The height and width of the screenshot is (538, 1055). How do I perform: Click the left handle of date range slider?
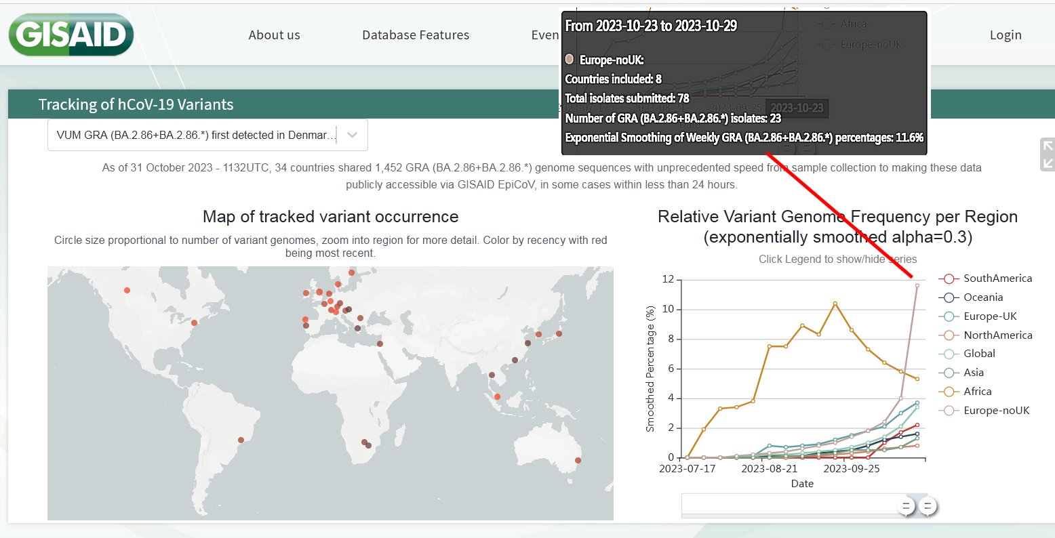point(906,506)
